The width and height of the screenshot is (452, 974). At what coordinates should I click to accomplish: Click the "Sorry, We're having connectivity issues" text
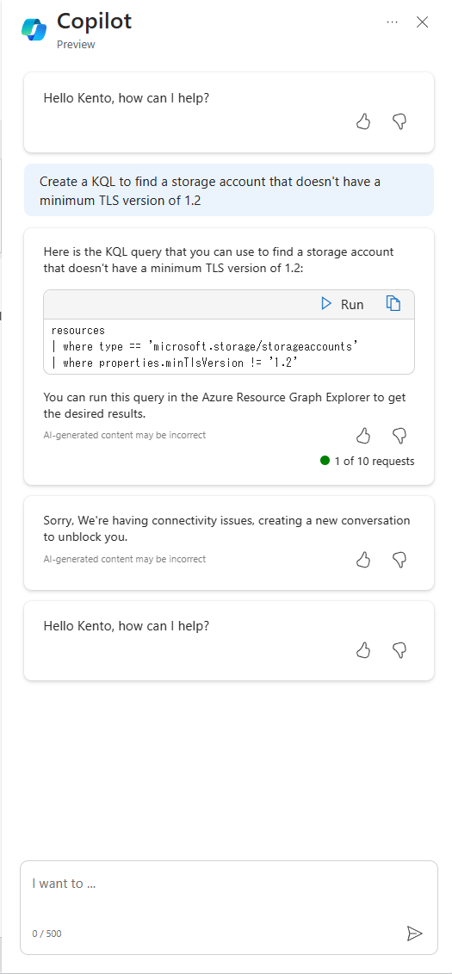click(226, 527)
